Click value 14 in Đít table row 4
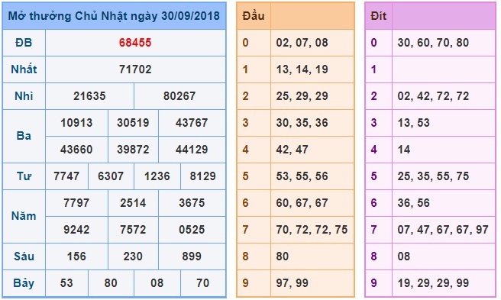The height and width of the screenshot is (300, 501). 404,149
